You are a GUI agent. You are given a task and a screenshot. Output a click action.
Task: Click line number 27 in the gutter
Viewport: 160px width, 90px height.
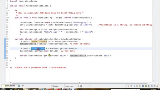pos(7,48)
